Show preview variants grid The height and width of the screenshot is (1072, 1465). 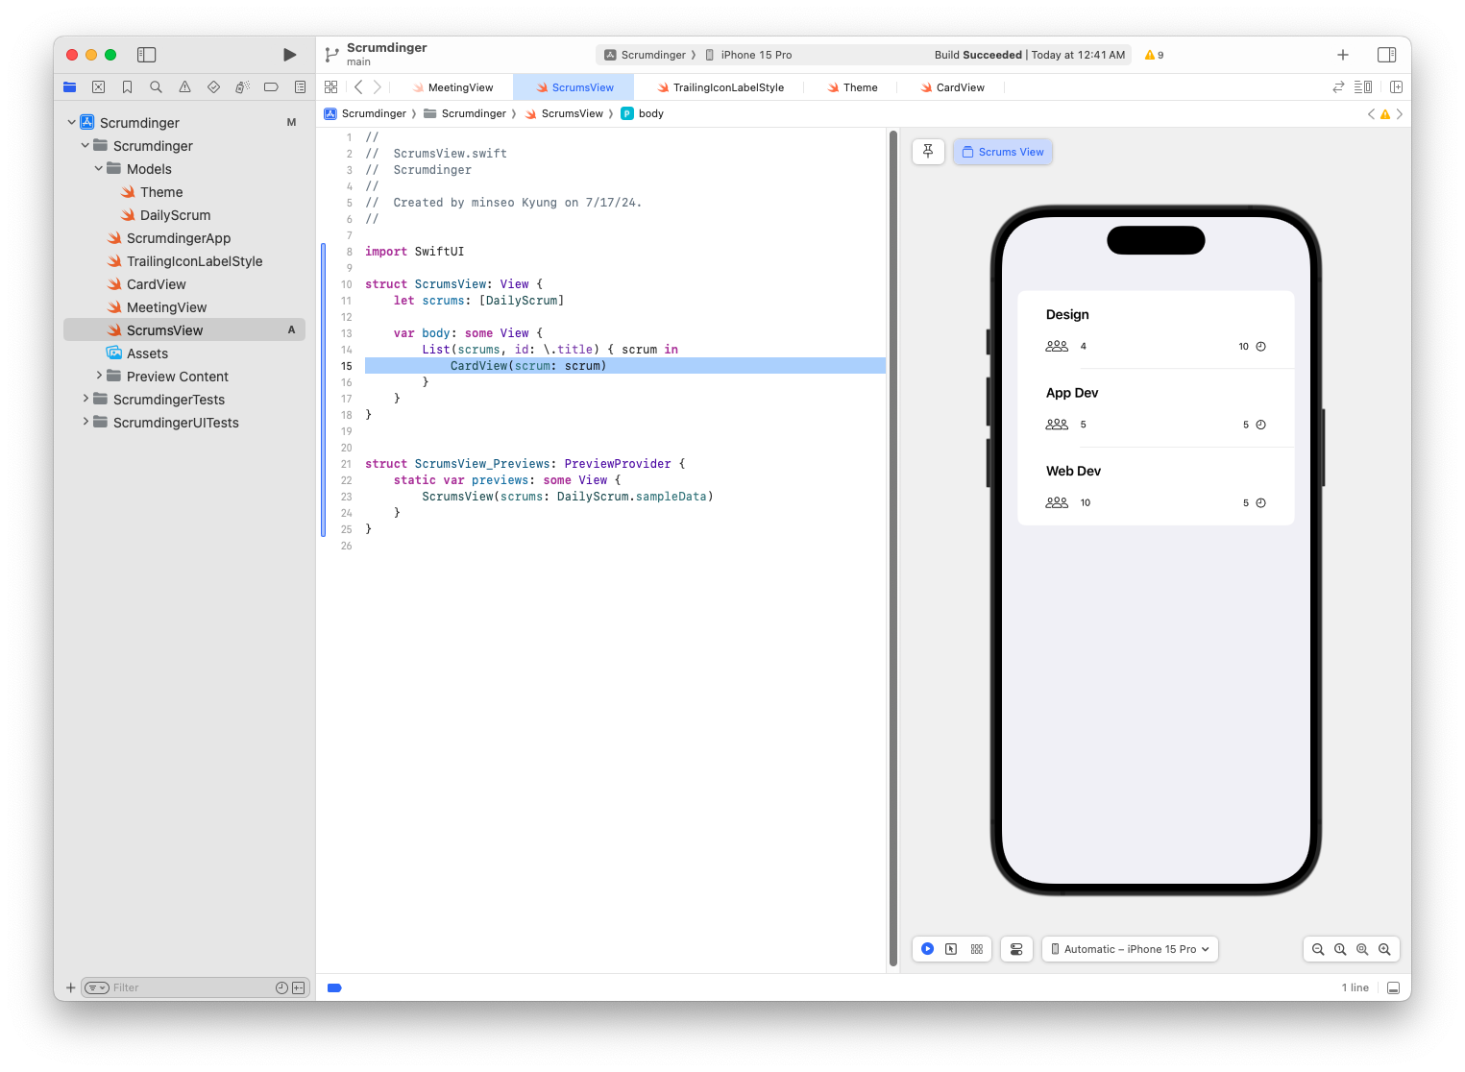coord(977,949)
